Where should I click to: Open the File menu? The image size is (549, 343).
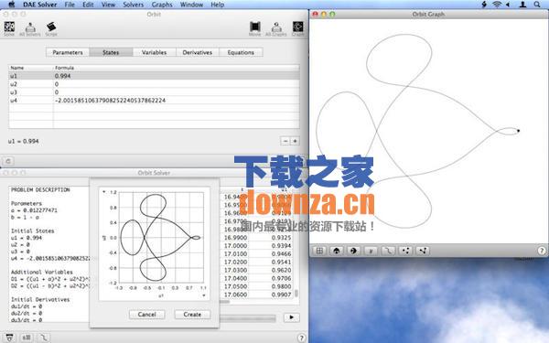pos(70,5)
